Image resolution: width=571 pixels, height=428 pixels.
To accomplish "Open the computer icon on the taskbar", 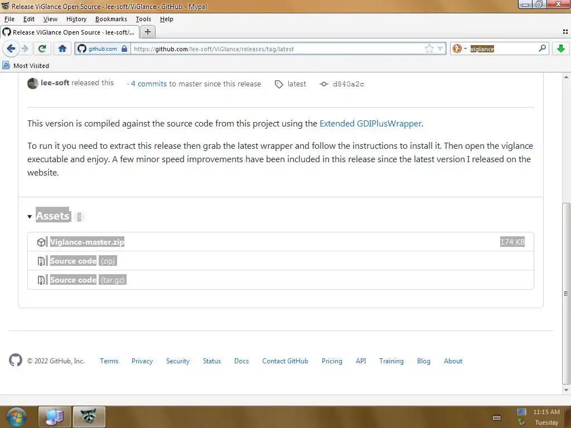I will [55, 417].
